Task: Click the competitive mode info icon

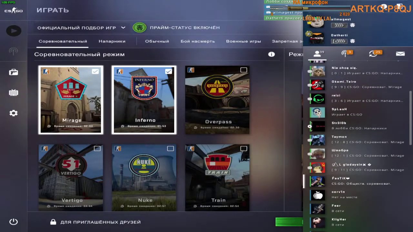Action: pyautogui.click(x=271, y=54)
